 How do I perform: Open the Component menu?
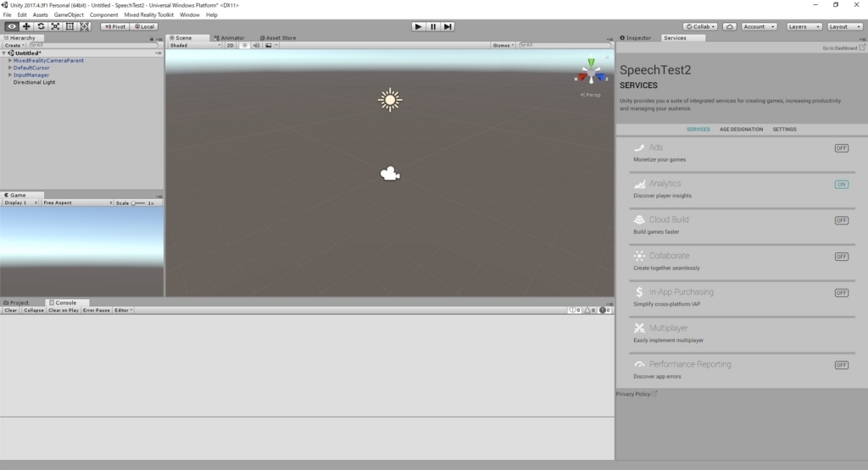point(103,15)
